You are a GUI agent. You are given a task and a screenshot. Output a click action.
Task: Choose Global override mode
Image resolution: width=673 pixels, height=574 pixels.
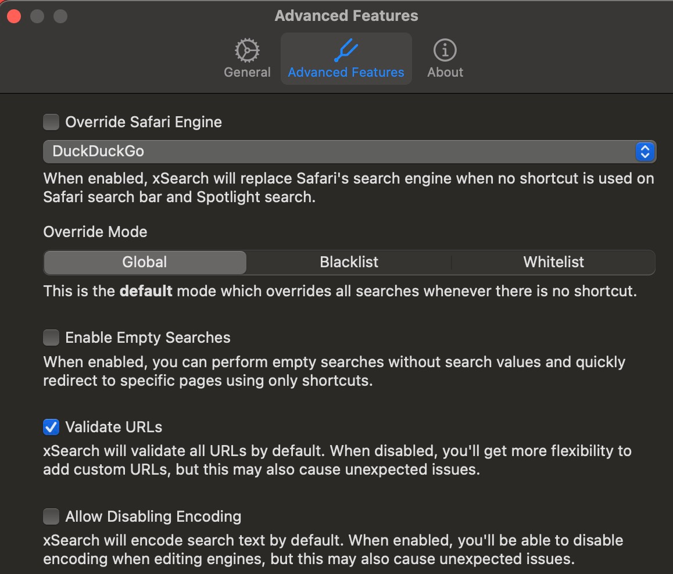(x=145, y=262)
